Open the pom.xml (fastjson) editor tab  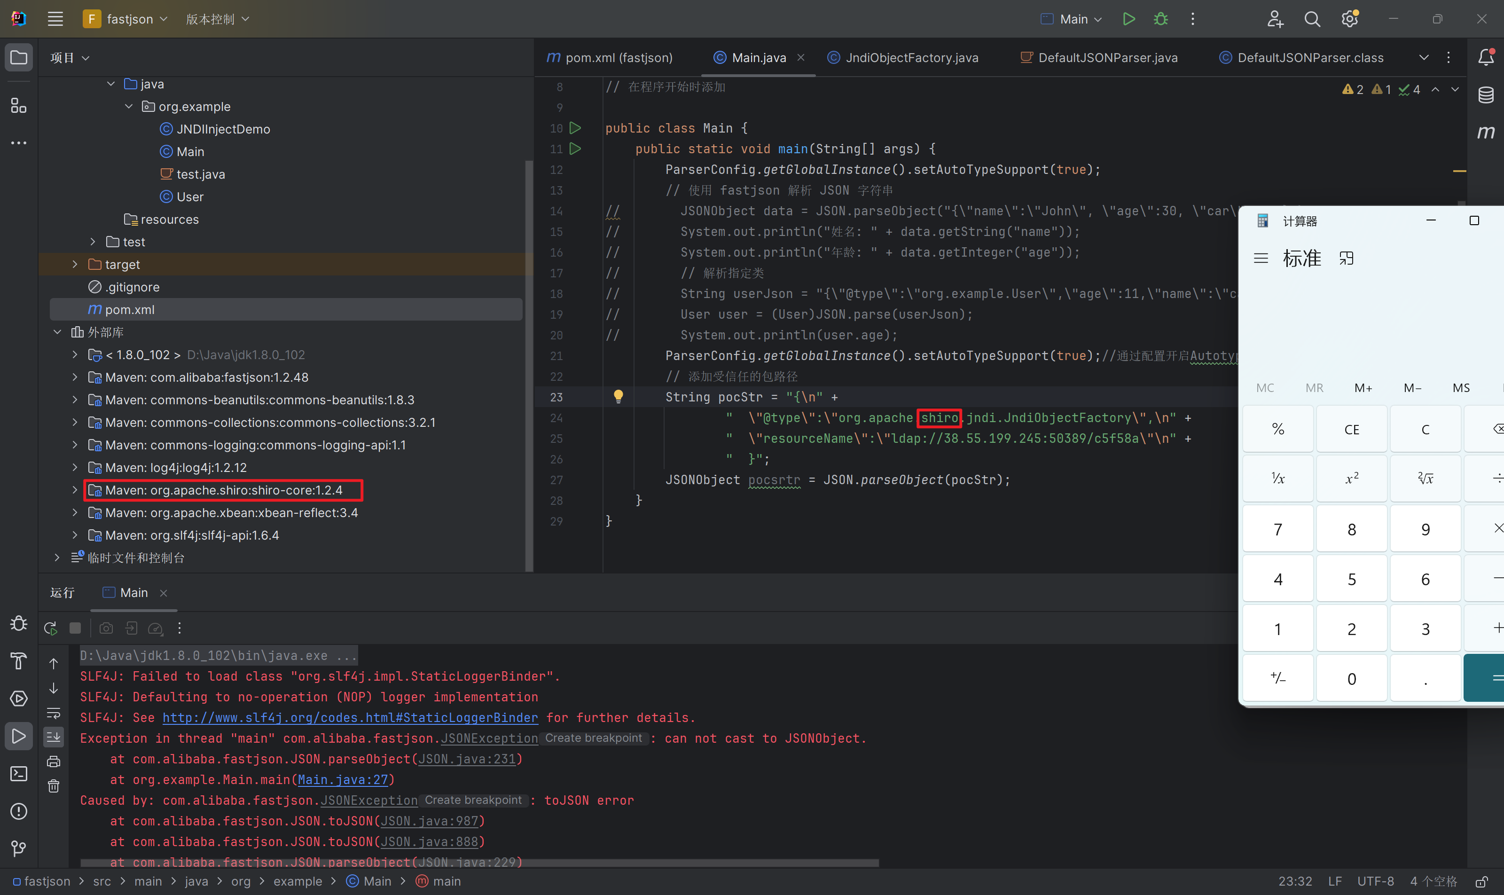click(618, 58)
